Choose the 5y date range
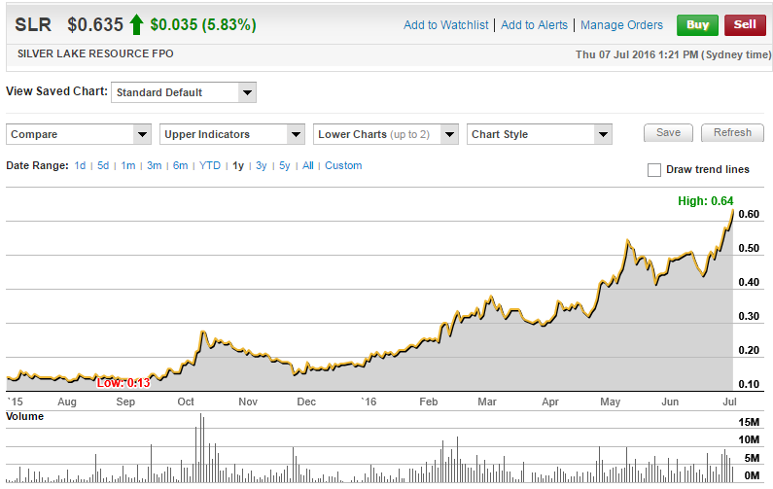Screen dimensions: 773x489 [x=284, y=166]
